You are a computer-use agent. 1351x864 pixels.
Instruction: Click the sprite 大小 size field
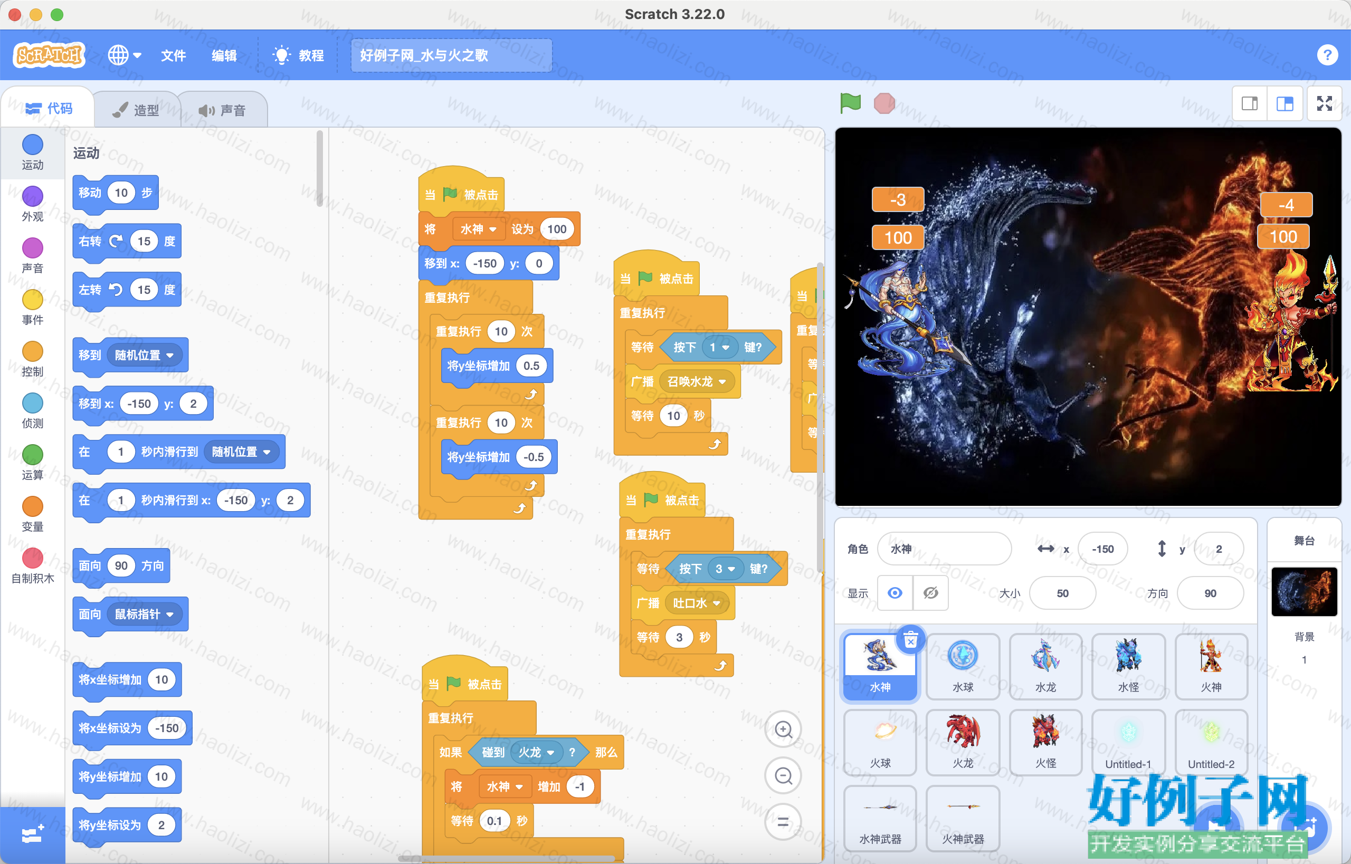click(x=1062, y=593)
